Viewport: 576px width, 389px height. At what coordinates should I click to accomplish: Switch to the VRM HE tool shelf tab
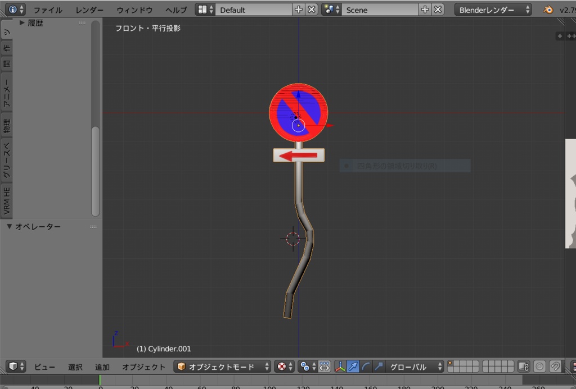[7, 200]
